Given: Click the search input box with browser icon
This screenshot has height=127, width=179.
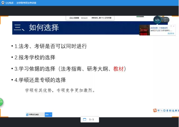Looking at the screenshot, I should [35, 114].
